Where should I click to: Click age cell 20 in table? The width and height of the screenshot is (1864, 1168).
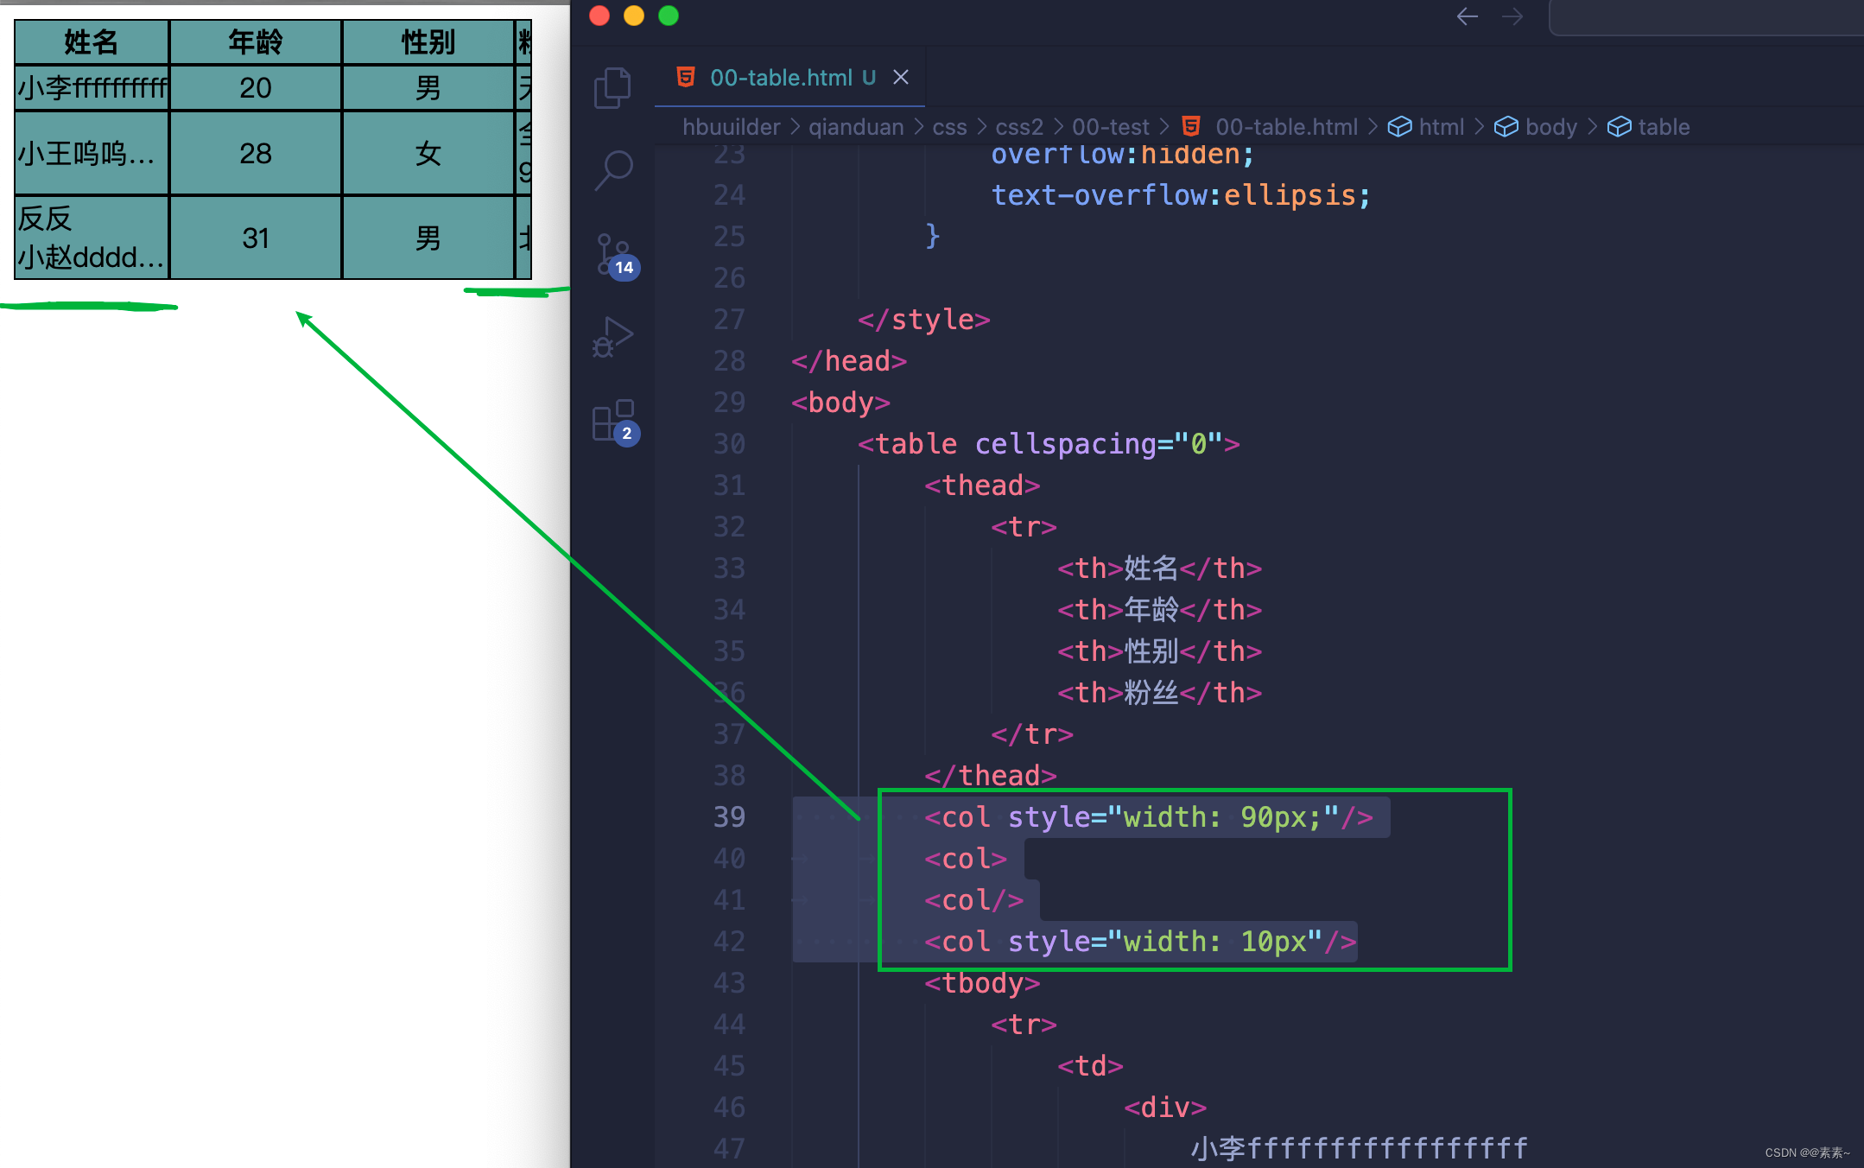pyautogui.click(x=256, y=88)
